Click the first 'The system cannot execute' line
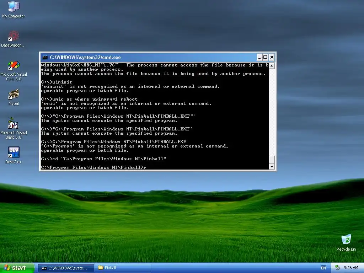Viewport: 364px width, 273px height. click(x=109, y=121)
